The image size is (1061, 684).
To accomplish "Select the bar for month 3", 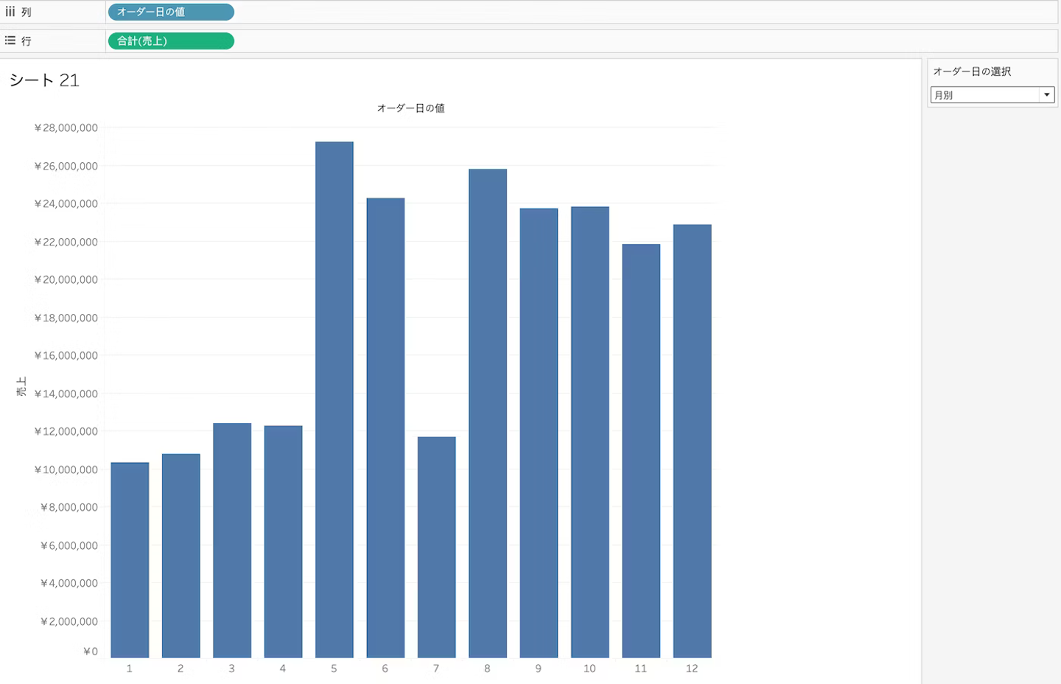I will pyautogui.click(x=232, y=540).
